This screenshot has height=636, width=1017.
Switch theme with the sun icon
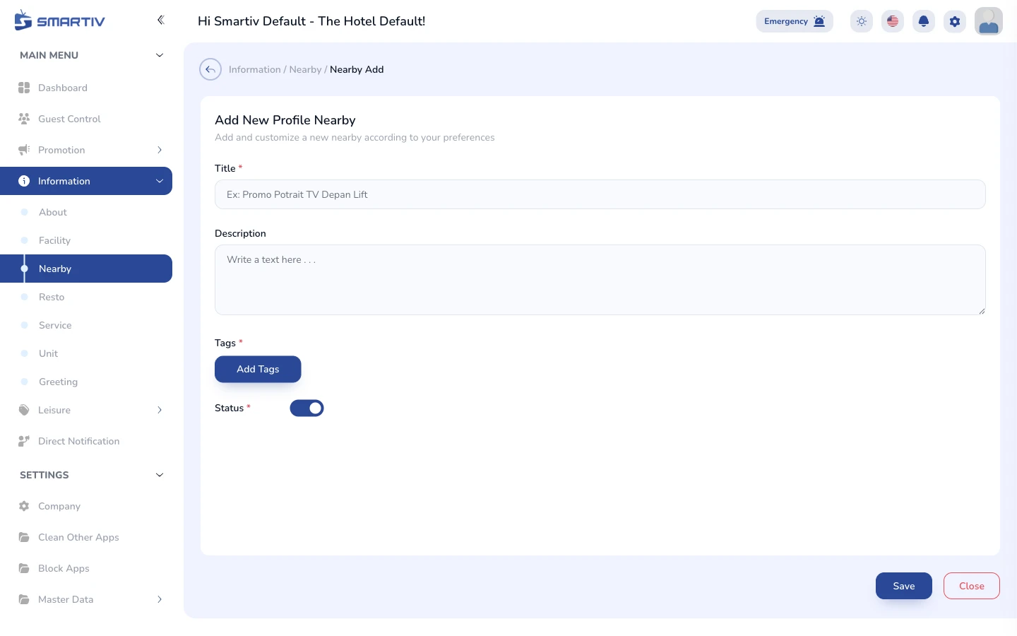click(862, 21)
